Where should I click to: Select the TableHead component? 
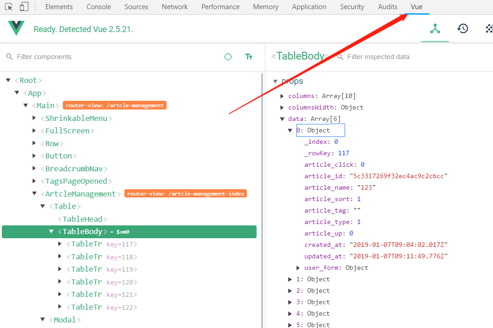tap(82, 219)
